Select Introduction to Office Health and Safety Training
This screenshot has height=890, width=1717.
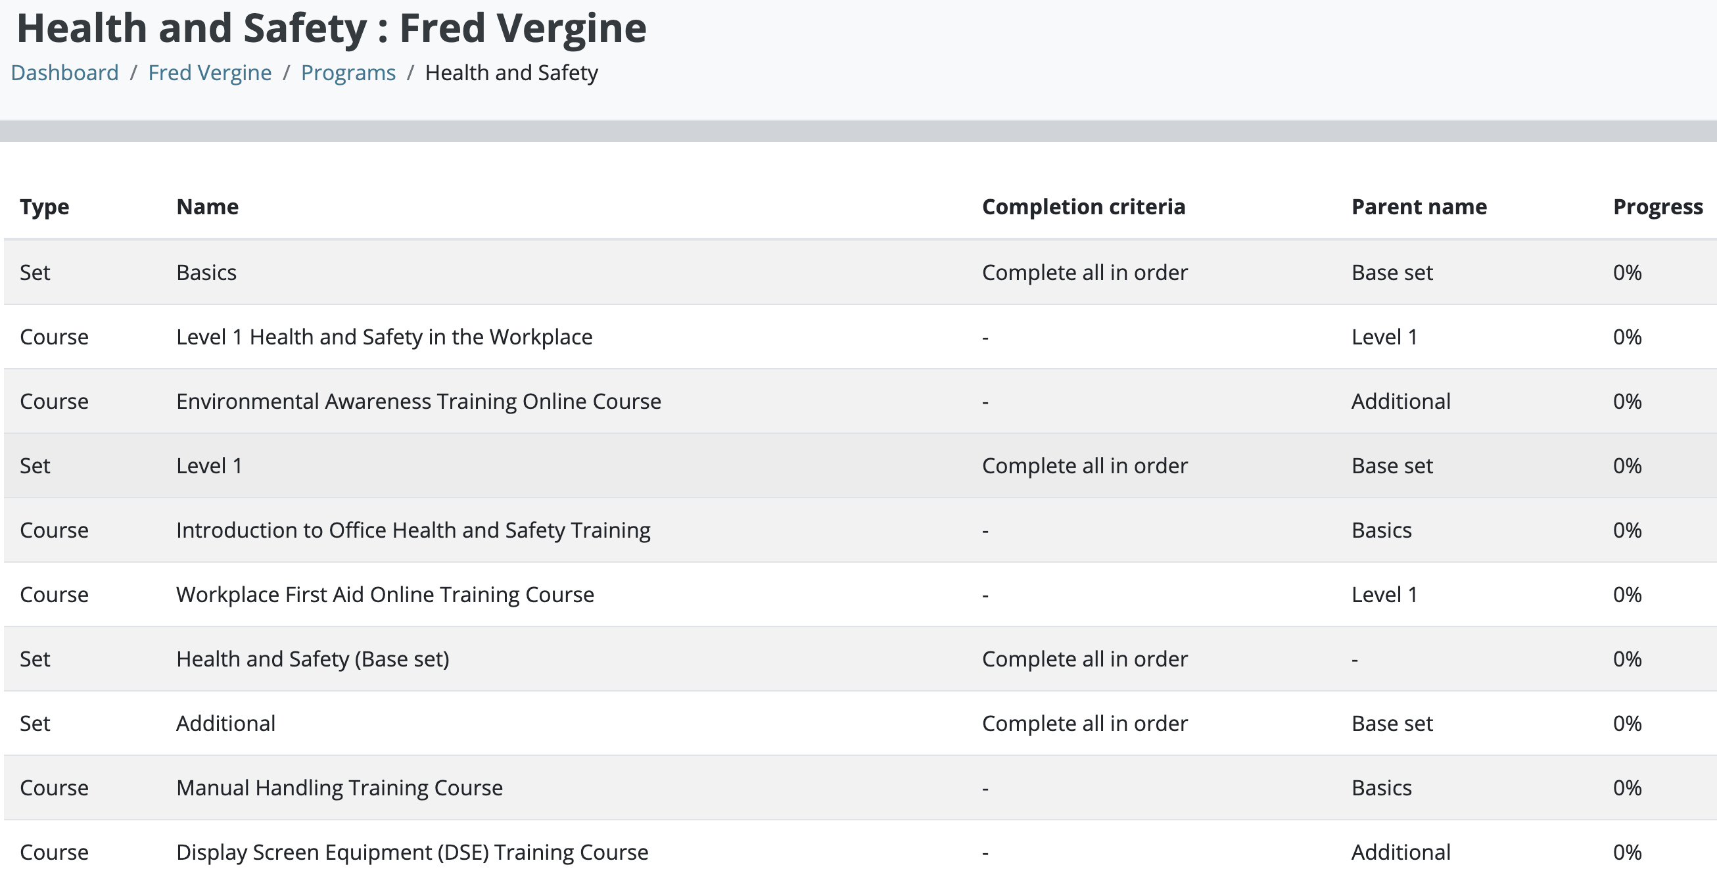pos(413,530)
